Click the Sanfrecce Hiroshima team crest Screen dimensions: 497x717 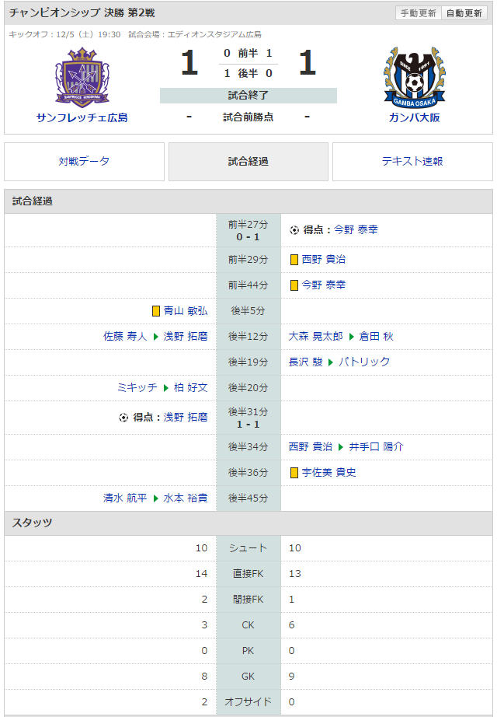pyautogui.click(x=82, y=77)
